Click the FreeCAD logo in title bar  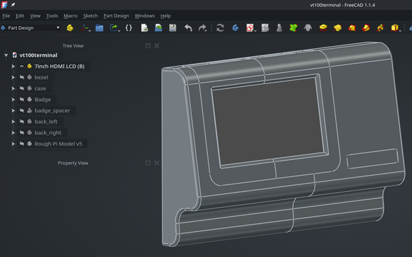(5, 5)
